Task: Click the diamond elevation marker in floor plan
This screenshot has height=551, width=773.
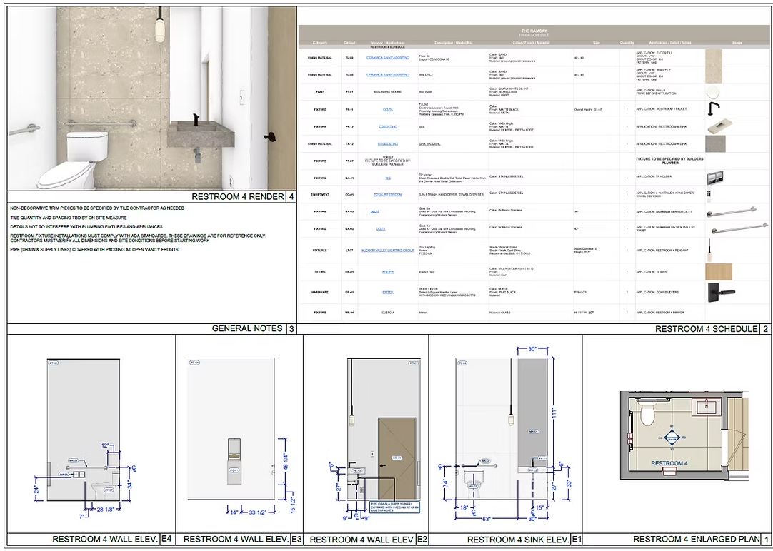Action: [672, 438]
